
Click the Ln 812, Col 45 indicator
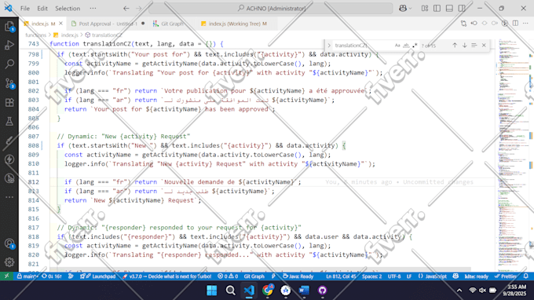(341, 276)
